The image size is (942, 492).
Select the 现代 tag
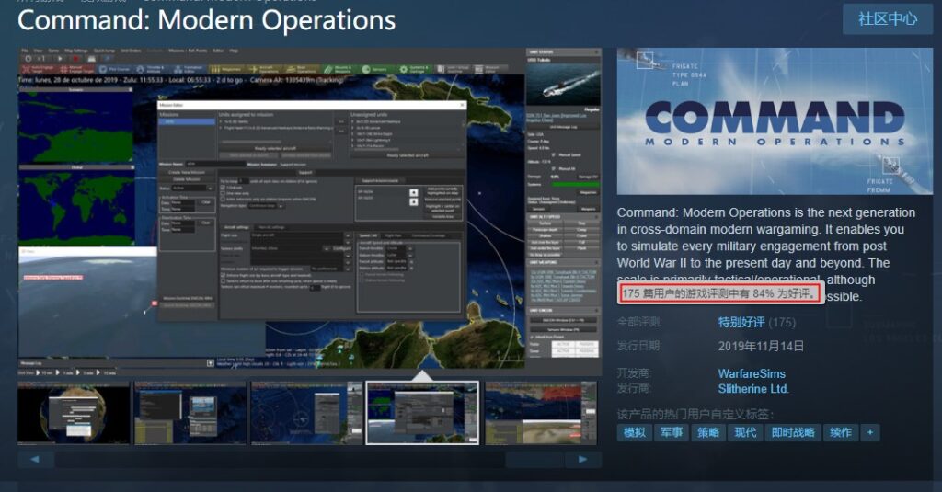click(745, 432)
